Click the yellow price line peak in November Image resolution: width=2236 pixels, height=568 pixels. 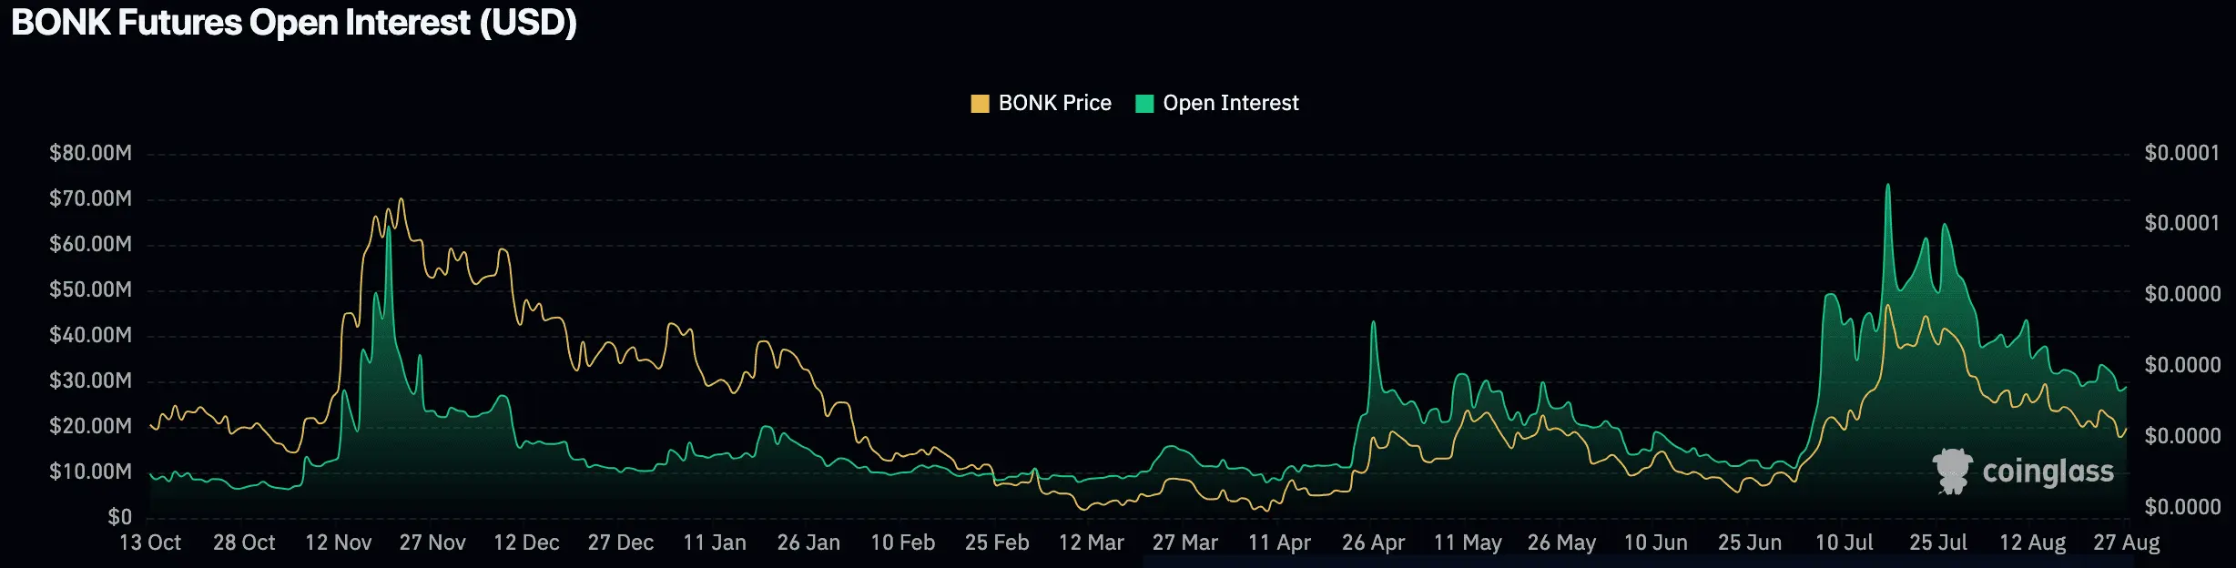(x=401, y=199)
